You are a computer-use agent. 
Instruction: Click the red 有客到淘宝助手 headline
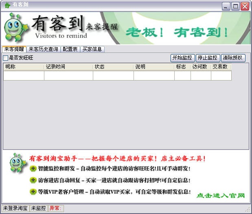coord(117,158)
